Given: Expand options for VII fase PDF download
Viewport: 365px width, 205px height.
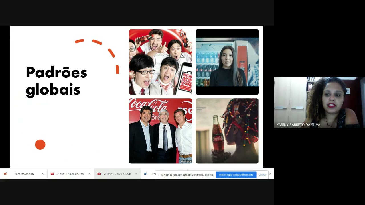Looking at the screenshot, I should (136, 174).
